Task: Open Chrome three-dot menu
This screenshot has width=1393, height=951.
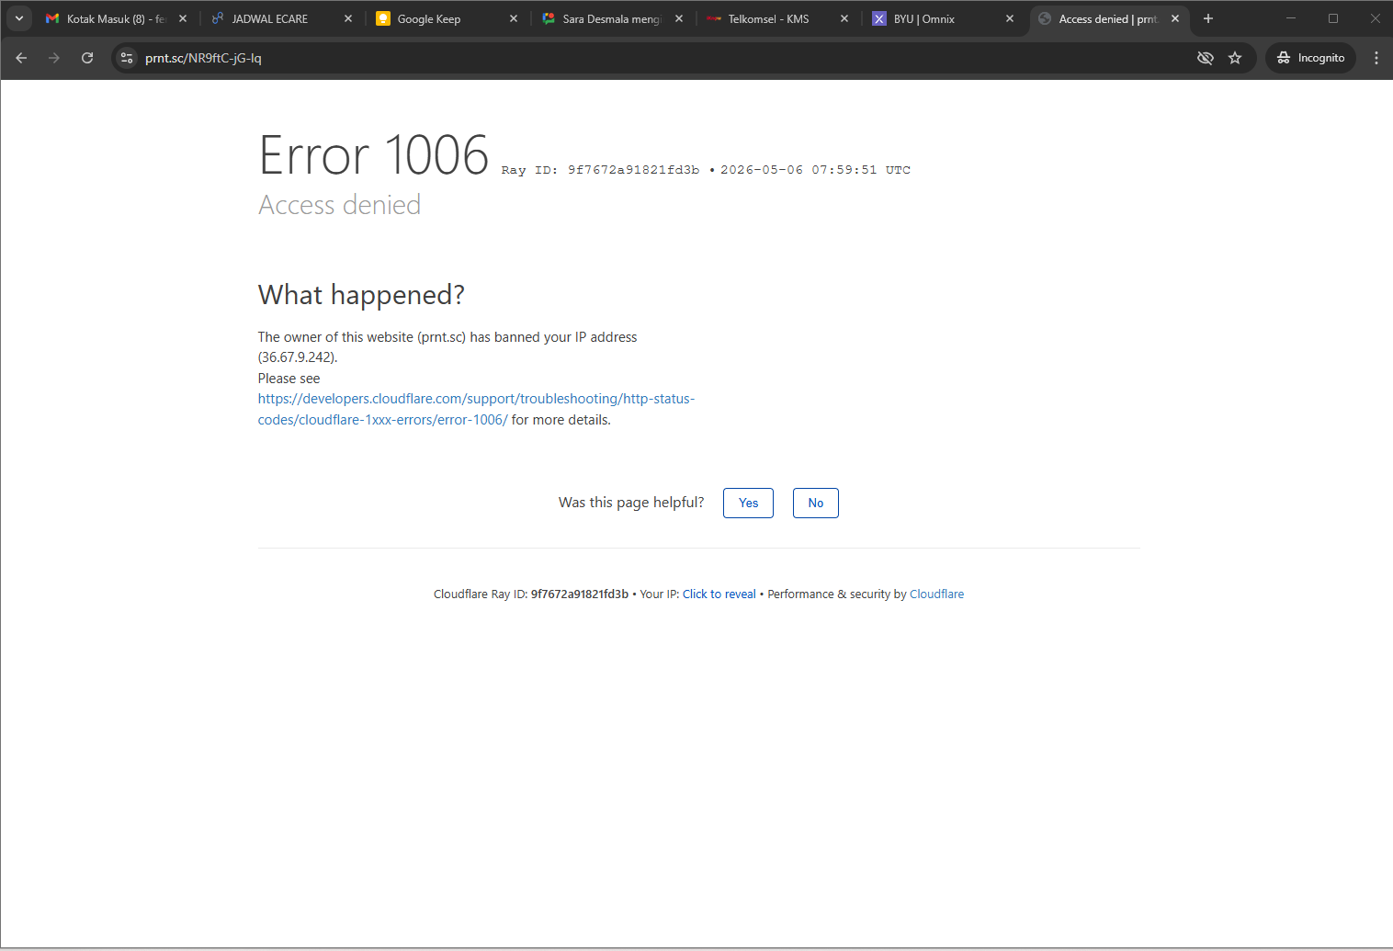Action: pyautogui.click(x=1376, y=58)
